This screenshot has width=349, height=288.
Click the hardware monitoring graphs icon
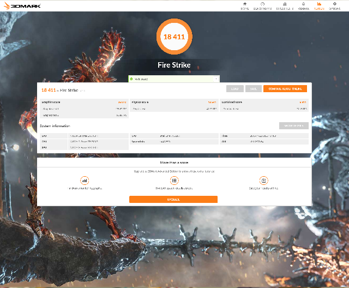click(x=85, y=181)
